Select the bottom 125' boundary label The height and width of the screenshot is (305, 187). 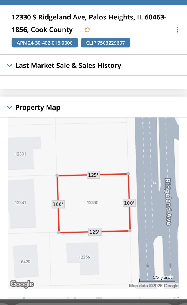point(94,232)
